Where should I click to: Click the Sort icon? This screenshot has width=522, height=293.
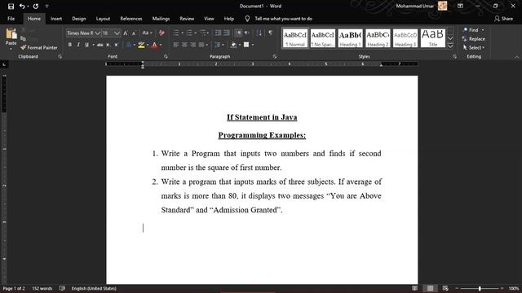click(259, 33)
